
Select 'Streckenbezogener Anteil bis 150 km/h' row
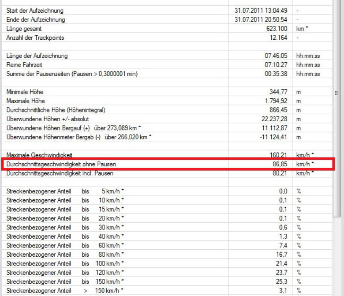pos(167,281)
